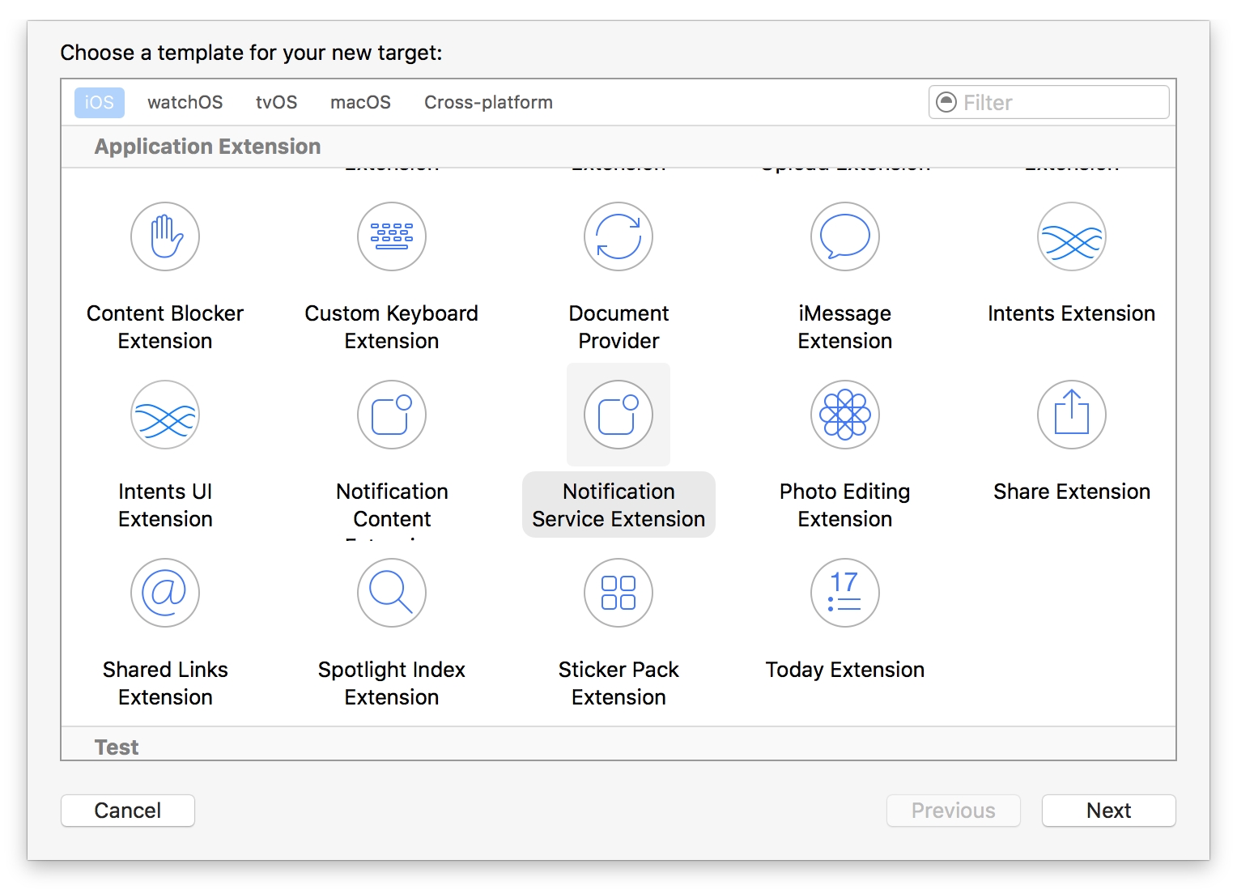Choose the Share Extension upload icon
Screen dimensions: 1237x894
coord(1072,415)
